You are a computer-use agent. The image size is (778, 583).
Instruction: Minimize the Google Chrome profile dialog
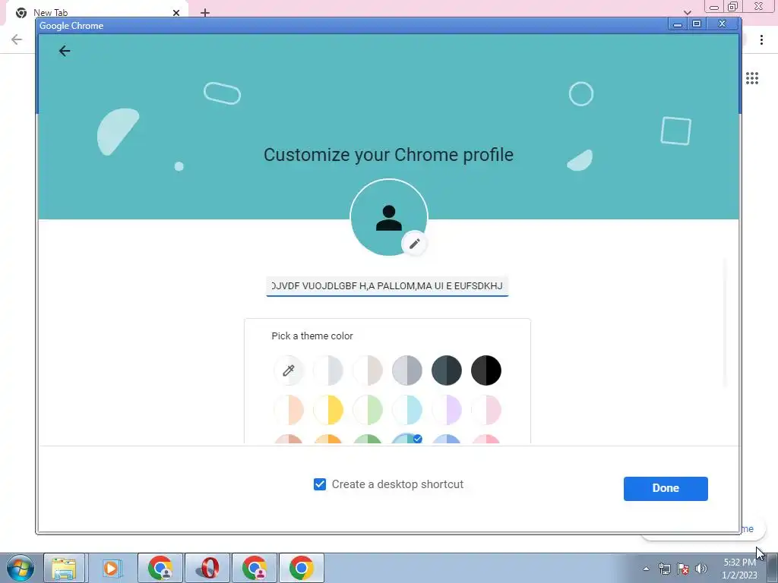[x=677, y=24]
